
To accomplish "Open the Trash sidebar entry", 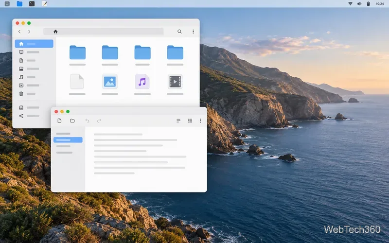I will pyautogui.click(x=27, y=94).
